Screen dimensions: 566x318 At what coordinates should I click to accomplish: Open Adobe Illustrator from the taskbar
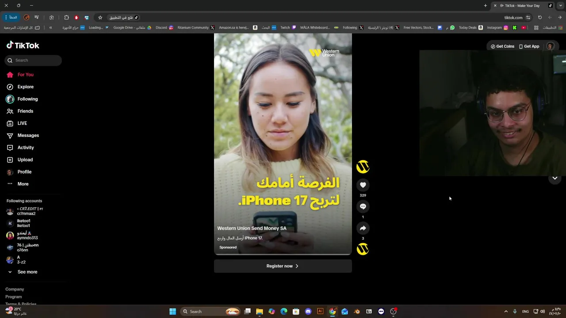click(x=320, y=311)
